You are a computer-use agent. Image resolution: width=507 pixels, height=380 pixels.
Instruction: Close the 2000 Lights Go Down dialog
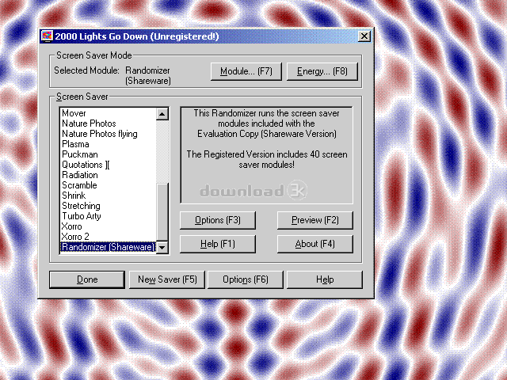click(x=364, y=36)
